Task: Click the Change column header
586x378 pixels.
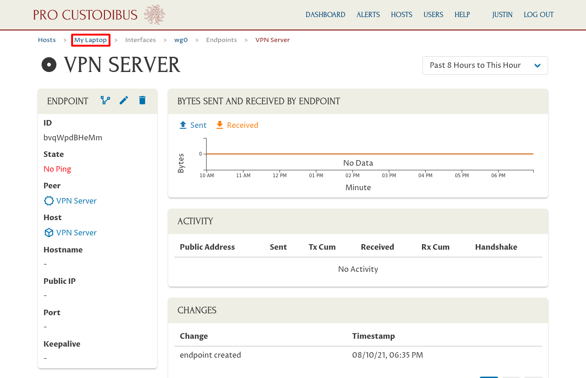Action: 194,336
